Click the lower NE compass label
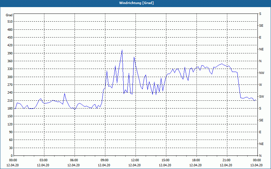This screenshot has height=169, width=271. pos(261,144)
